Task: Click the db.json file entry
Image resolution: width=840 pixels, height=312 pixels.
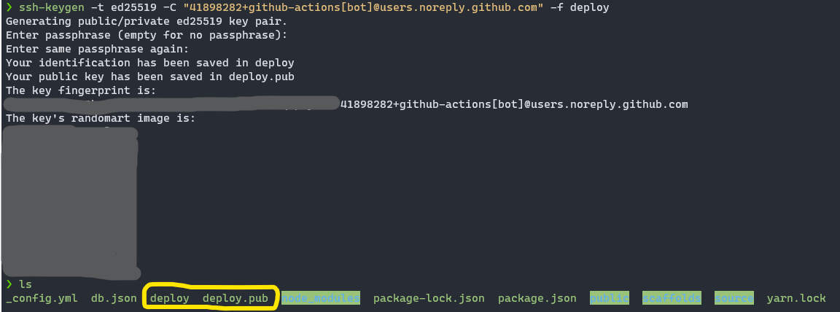Action: (x=113, y=298)
